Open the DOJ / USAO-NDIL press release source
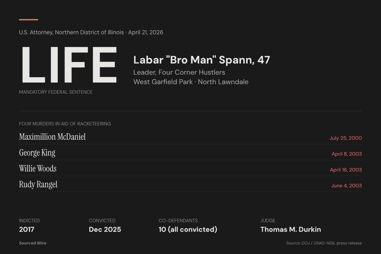The width and height of the screenshot is (381, 254). click(x=324, y=243)
